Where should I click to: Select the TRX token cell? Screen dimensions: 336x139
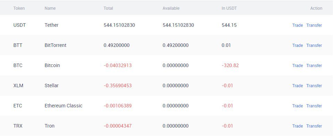point(18,126)
